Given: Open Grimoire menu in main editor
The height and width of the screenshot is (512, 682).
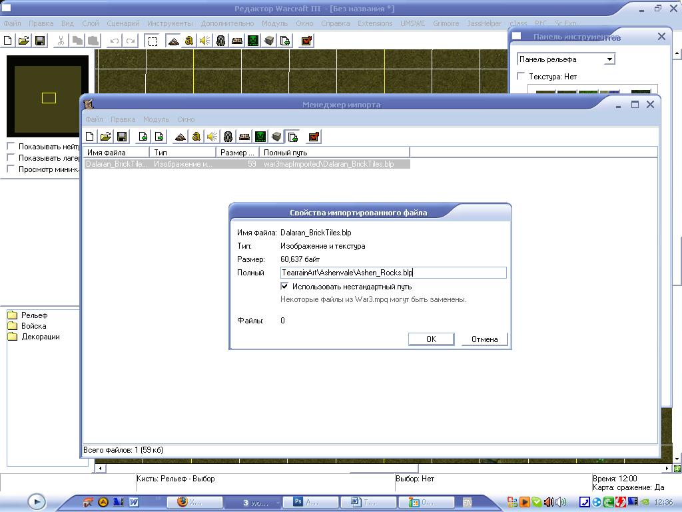Looking at the screenshot, I should click(446, 23).
